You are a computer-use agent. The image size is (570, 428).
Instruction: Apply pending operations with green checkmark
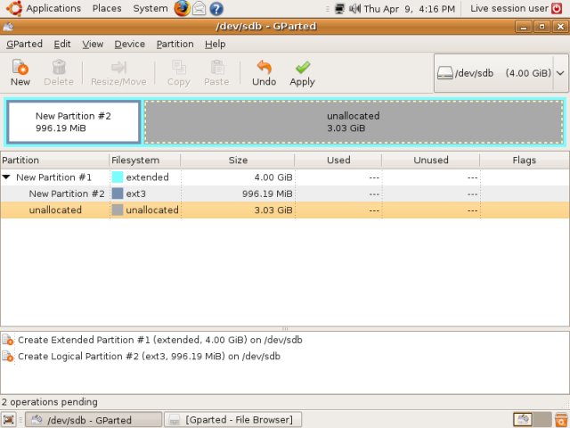pyautogui.click(x=303, y=68)
